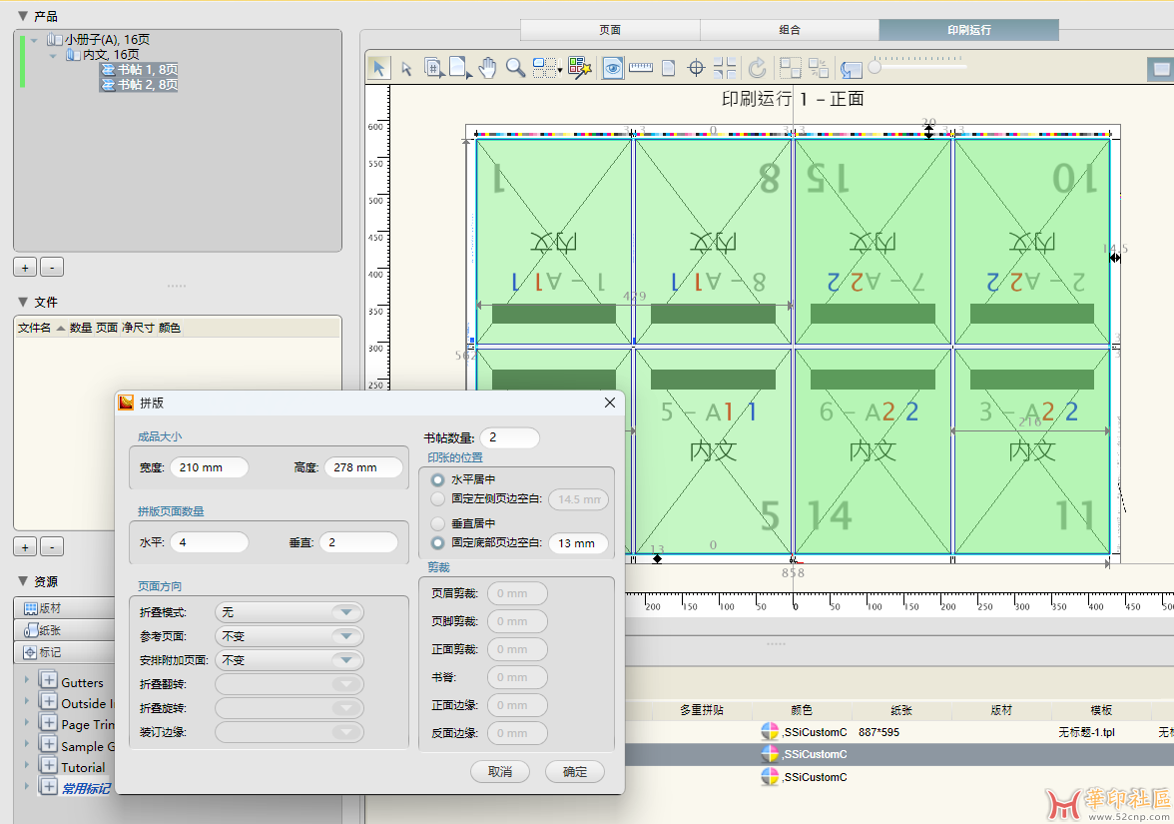Sort files by 文件名 column header
The image size is (1174, 824).
pyautogui.click(x=34, y=328)
